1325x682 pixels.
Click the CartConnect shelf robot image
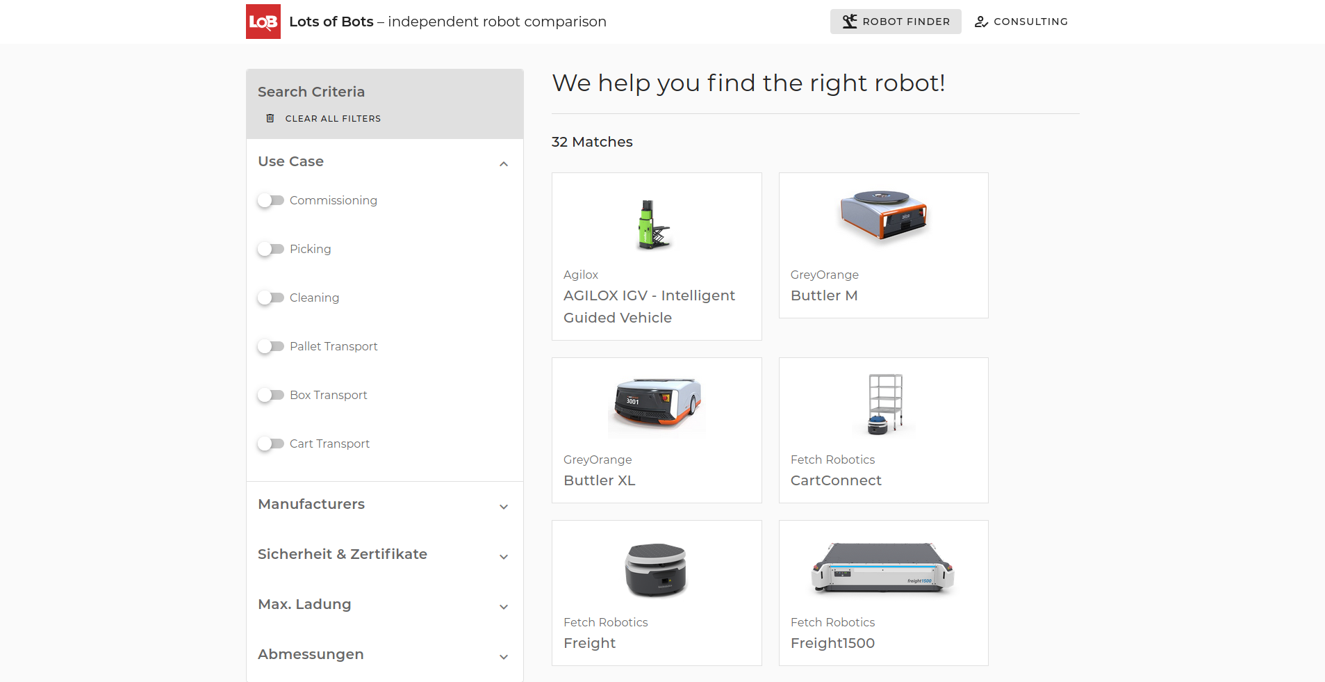click(884, 404)
